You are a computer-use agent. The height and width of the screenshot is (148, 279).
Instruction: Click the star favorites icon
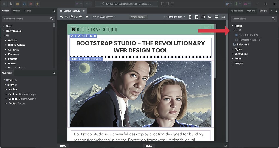(37, 4)
